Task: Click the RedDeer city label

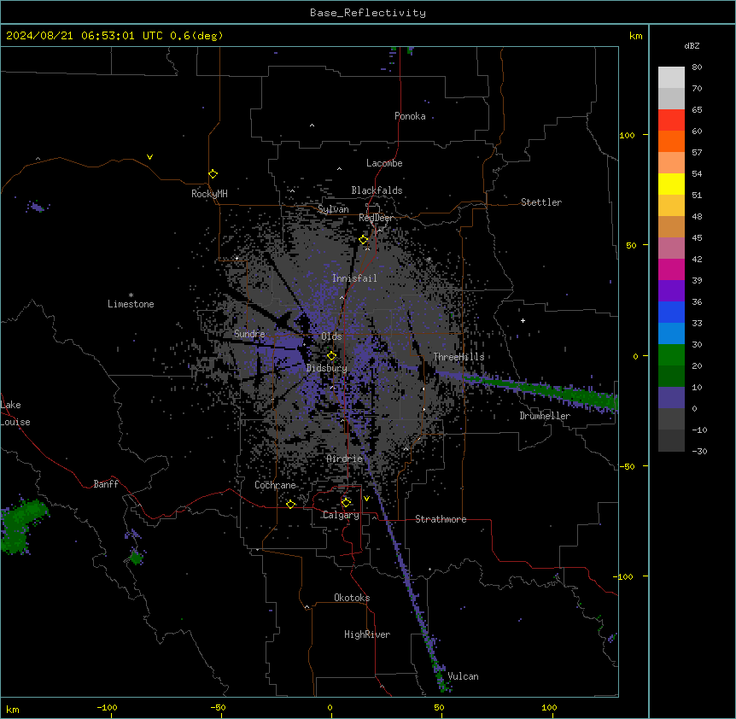Action: 376,218
